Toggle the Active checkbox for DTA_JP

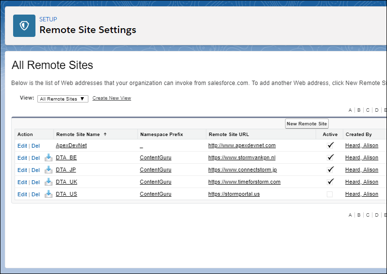[x=330, y=170]
